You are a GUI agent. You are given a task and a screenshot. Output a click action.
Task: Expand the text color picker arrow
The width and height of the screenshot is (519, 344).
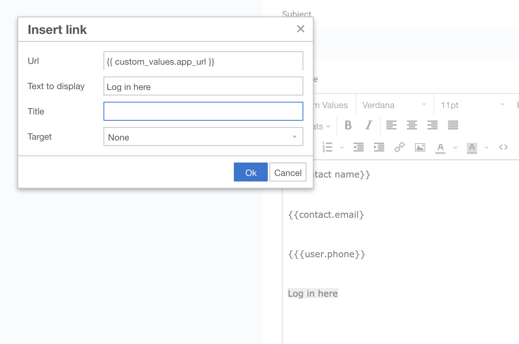click(x=455, y=148)
